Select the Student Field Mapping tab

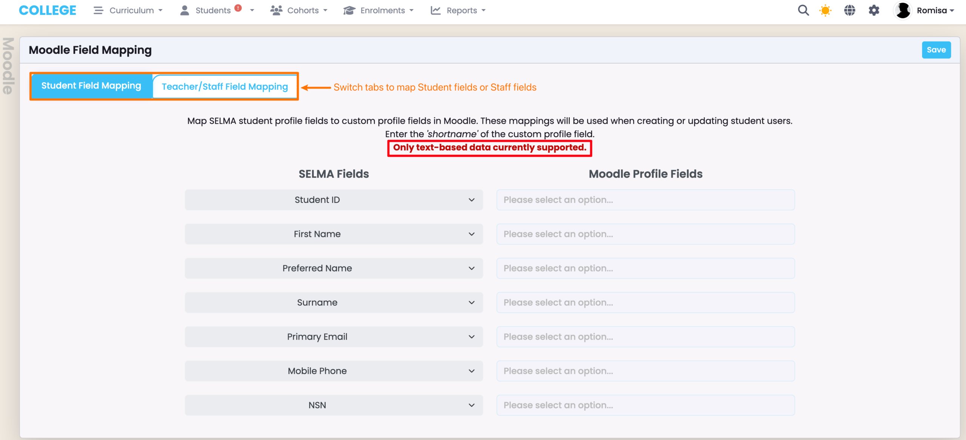(91, 86)
